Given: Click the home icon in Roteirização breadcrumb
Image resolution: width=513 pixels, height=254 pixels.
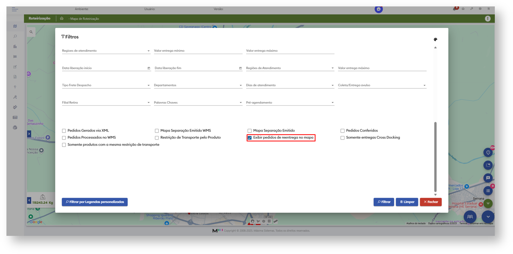Looking at the screenshot, I should [x=62, y=18].
